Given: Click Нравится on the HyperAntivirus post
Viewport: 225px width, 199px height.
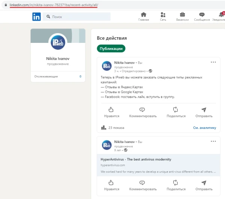Looking at the screenshot, I should [111, 185].
